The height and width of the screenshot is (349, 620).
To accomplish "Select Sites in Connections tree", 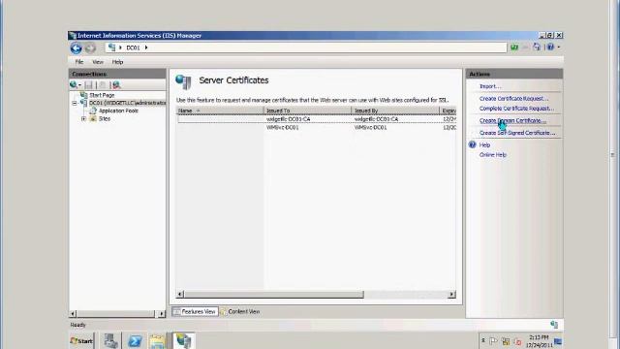I will 105,118.
